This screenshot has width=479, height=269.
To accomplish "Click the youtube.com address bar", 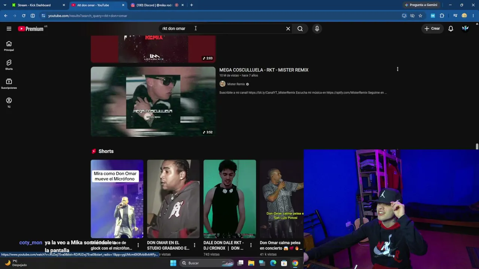I will click(x=221, y=16).
